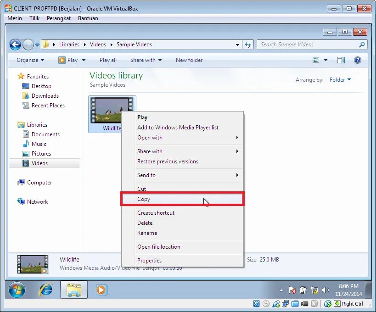Select Favorites in navigation pane
Screen dimensions: 376x312
coord(33,77)
